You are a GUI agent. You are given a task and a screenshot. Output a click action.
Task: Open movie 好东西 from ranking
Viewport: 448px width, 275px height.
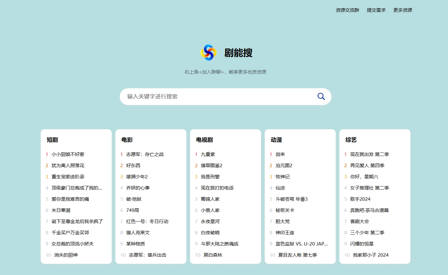pyautogui.click(x=133, y=166)
